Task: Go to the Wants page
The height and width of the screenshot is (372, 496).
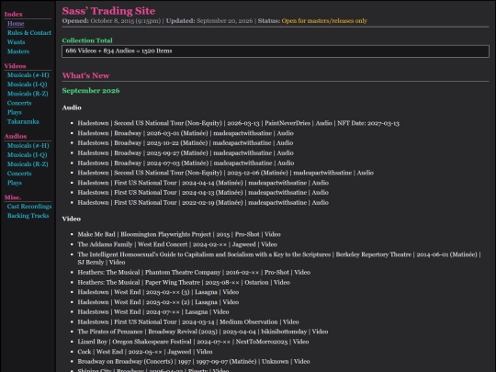Action: pos(17,42)
